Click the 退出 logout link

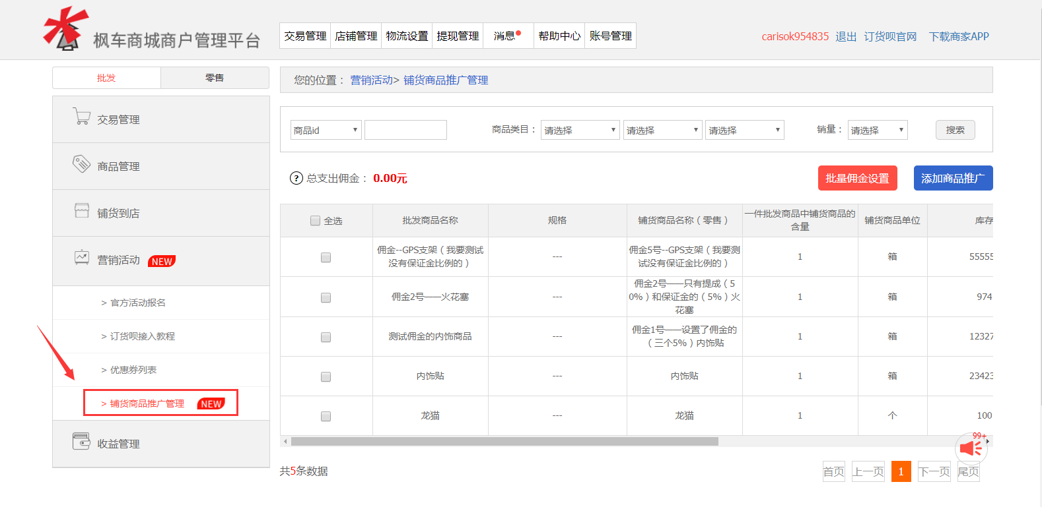click(x=846, y=36)
